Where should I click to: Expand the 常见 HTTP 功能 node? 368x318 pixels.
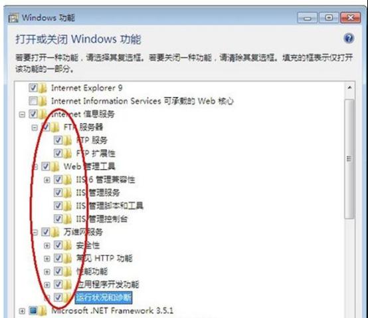click(47, 259)
